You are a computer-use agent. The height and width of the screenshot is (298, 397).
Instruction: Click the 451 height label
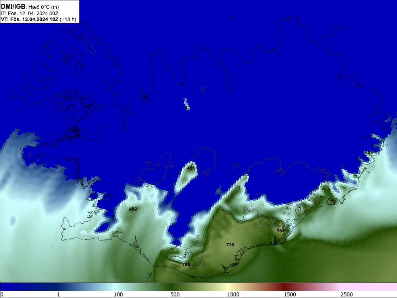pos(191,168)
